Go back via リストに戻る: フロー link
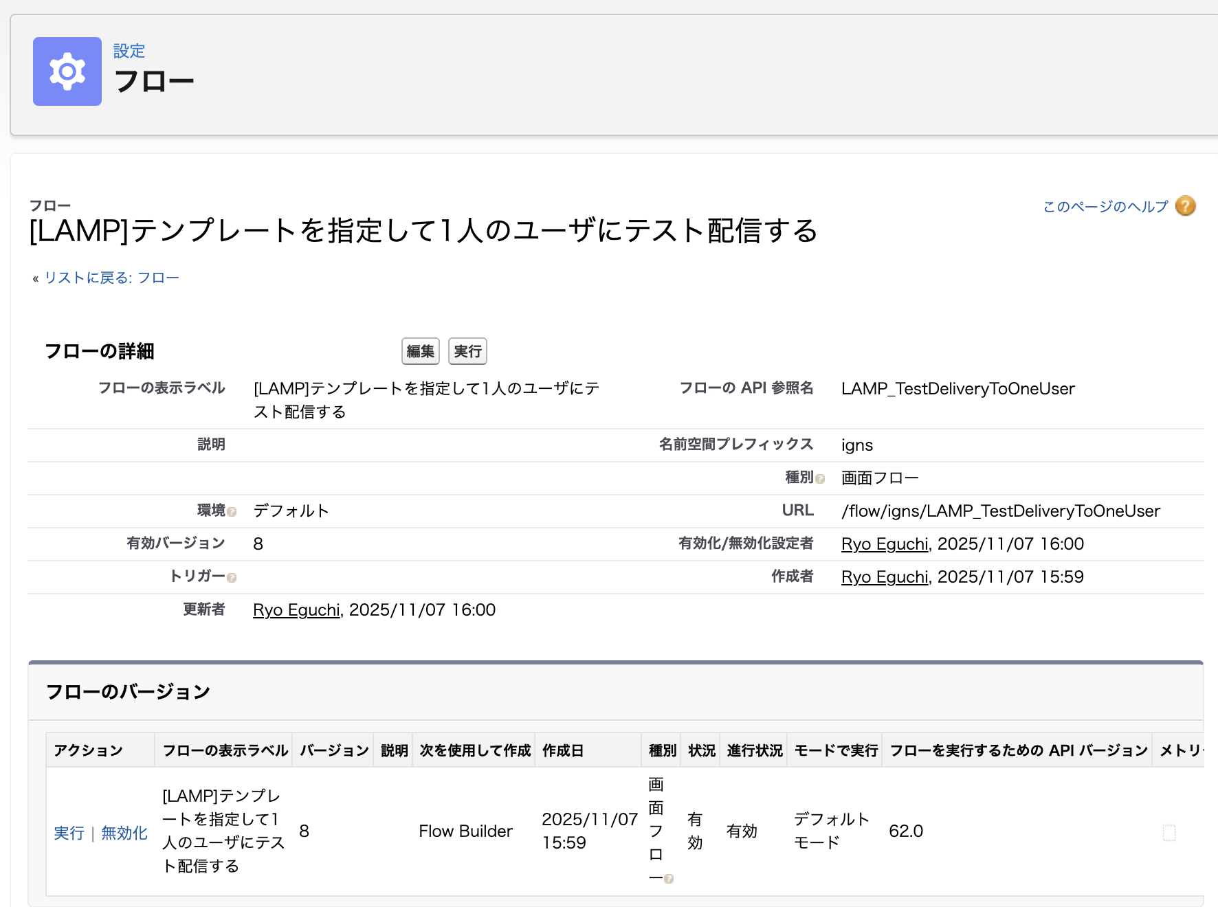 111,278
